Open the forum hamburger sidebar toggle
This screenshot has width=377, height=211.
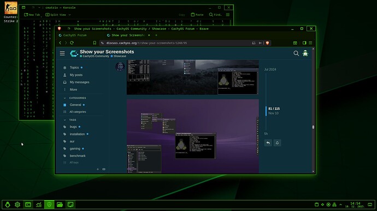click(62, 53)
